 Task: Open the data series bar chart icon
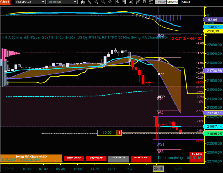[x=131, y=2]
